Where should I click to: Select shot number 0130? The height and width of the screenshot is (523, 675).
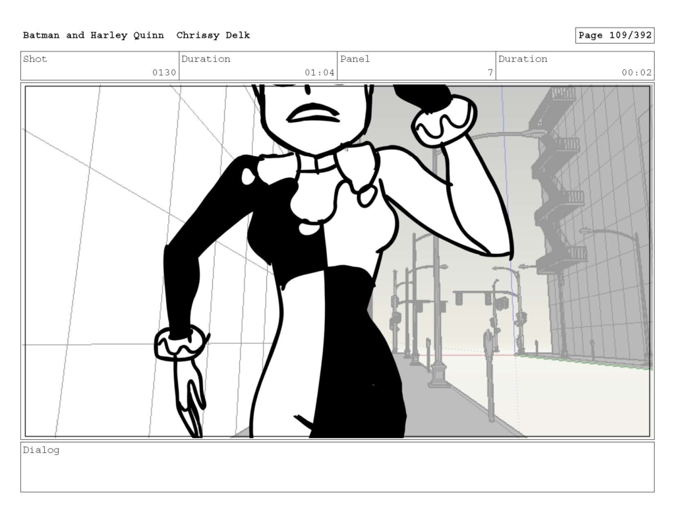(164, 73)
